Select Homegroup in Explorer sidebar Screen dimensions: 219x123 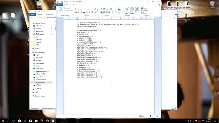40,96
